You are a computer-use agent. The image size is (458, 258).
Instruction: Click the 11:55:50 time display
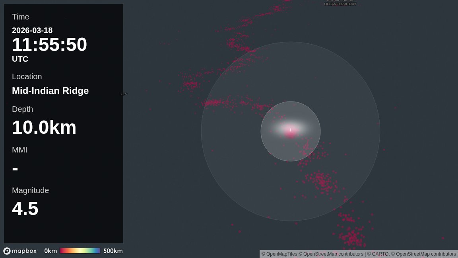[x=49, y=45]
